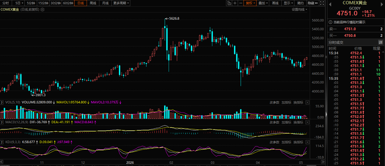The image size is (385, 166).
Task: Click the 4751.0 latest price in the header
Action: click(347, 13)
